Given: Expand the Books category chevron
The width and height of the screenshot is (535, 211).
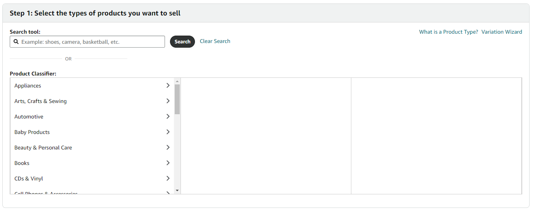Looking at the screenshot, I should click(168, 163).
